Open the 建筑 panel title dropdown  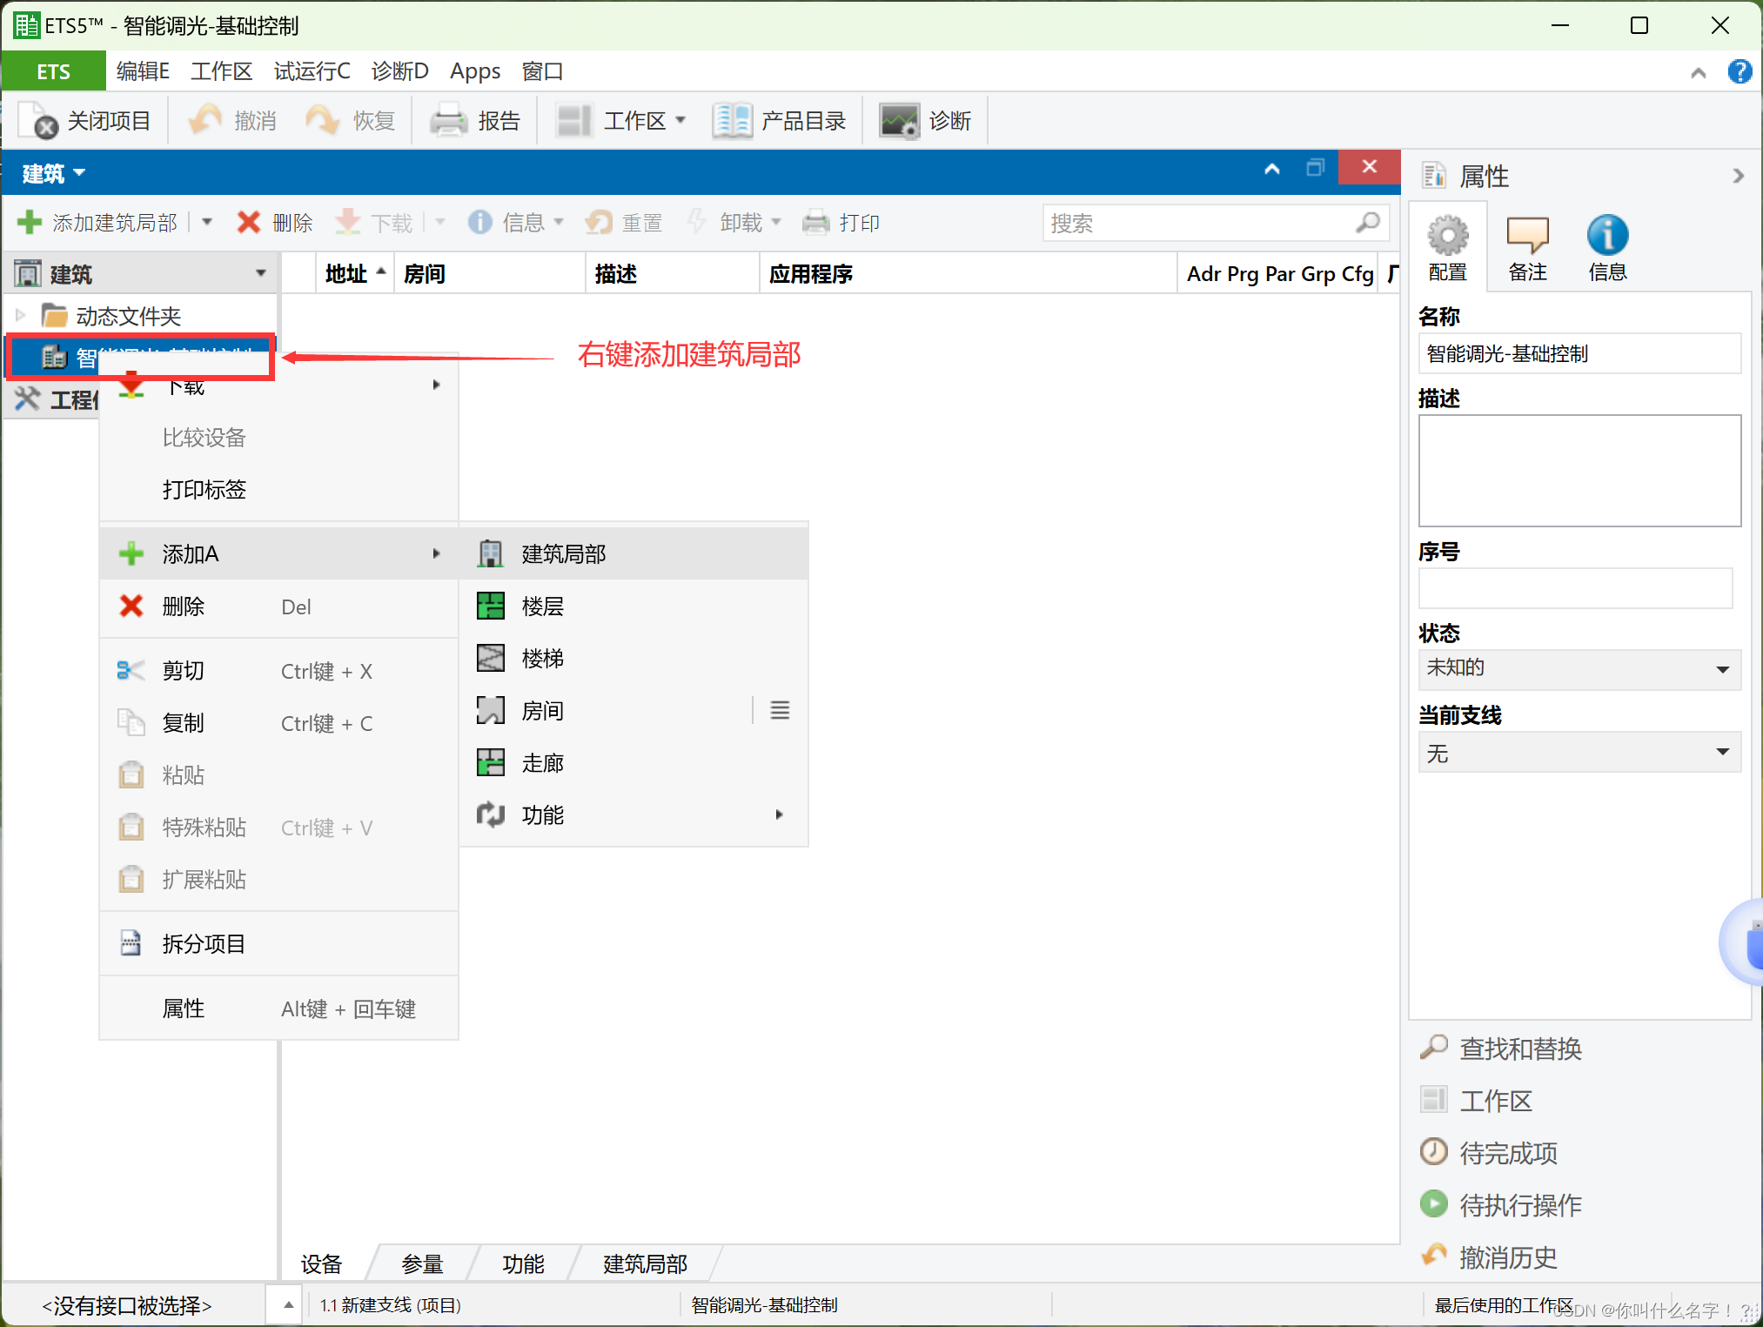[54, 173]
